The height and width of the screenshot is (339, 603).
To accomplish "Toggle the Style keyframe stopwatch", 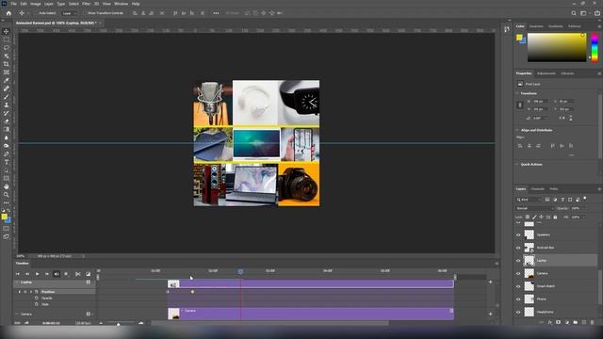I will [37, 304].
